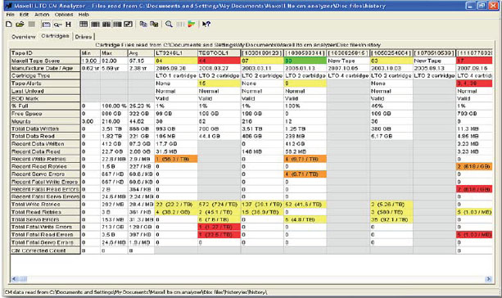
Task: Click the Total Write Retries row header
Action: coord(45,204)
